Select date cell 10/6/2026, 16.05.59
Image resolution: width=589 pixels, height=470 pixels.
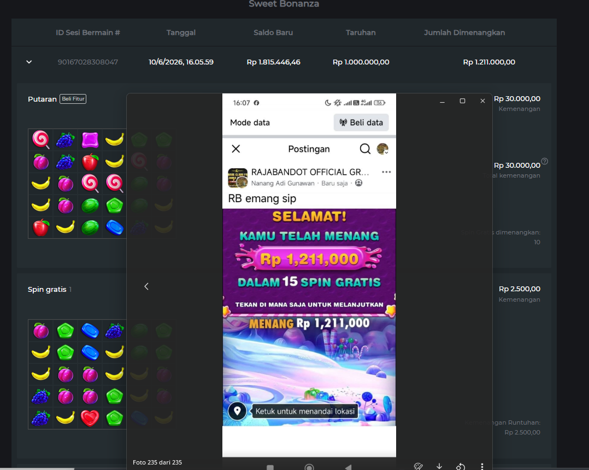(181, 62)
